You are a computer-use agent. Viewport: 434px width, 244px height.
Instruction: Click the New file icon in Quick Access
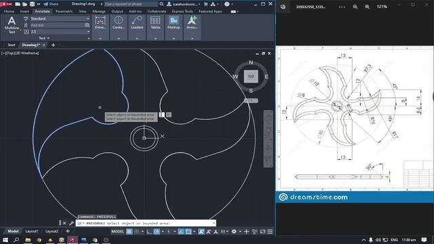coord(18,4)
